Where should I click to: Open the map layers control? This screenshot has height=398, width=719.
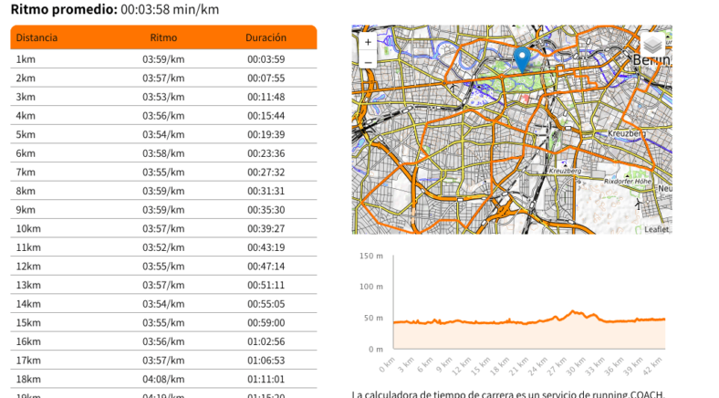pos(651,44)
